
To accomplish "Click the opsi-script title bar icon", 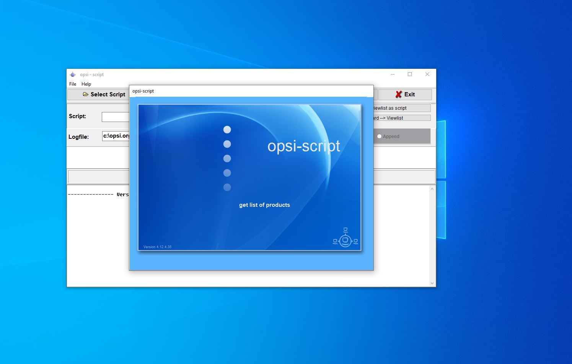I will click(73, 75).
